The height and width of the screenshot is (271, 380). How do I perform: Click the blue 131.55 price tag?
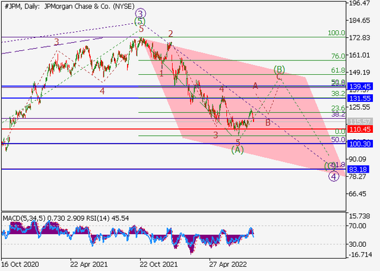click(362, 98)
